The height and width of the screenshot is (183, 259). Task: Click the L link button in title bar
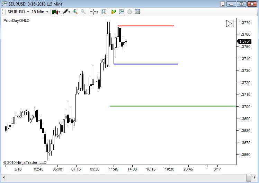point(222,4)
